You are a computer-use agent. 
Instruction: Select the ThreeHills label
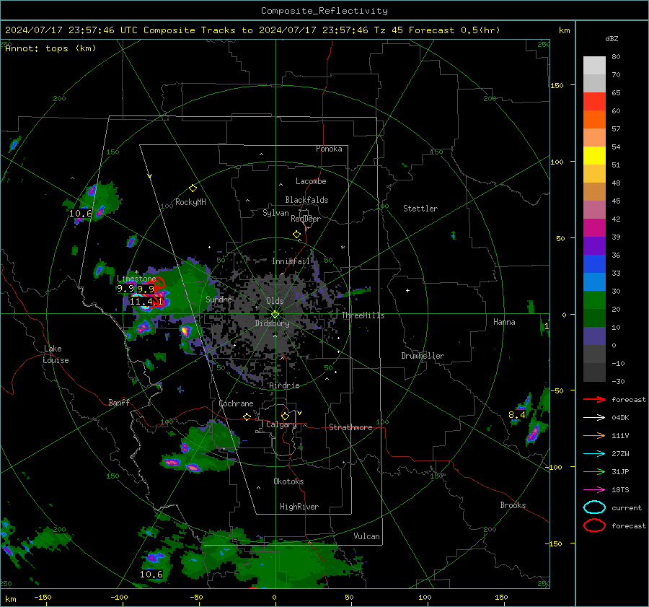coord(363,315)
